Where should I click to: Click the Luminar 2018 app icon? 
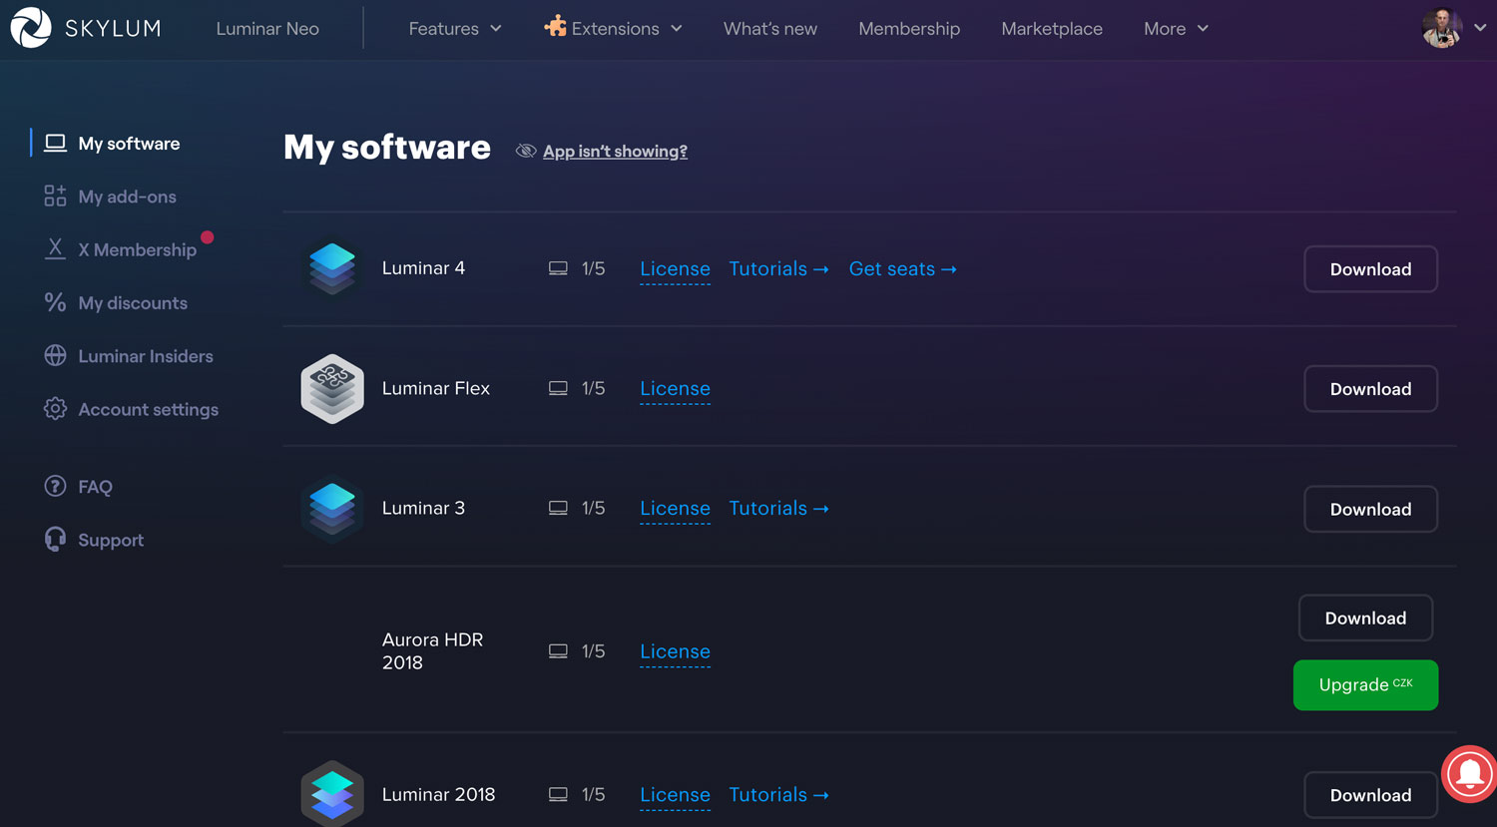(332, 794)
